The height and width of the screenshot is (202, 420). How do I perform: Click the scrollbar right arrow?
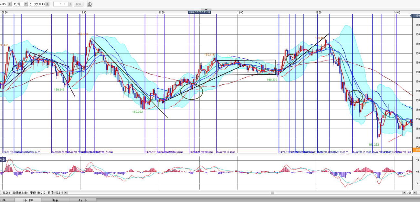point(404,193)
